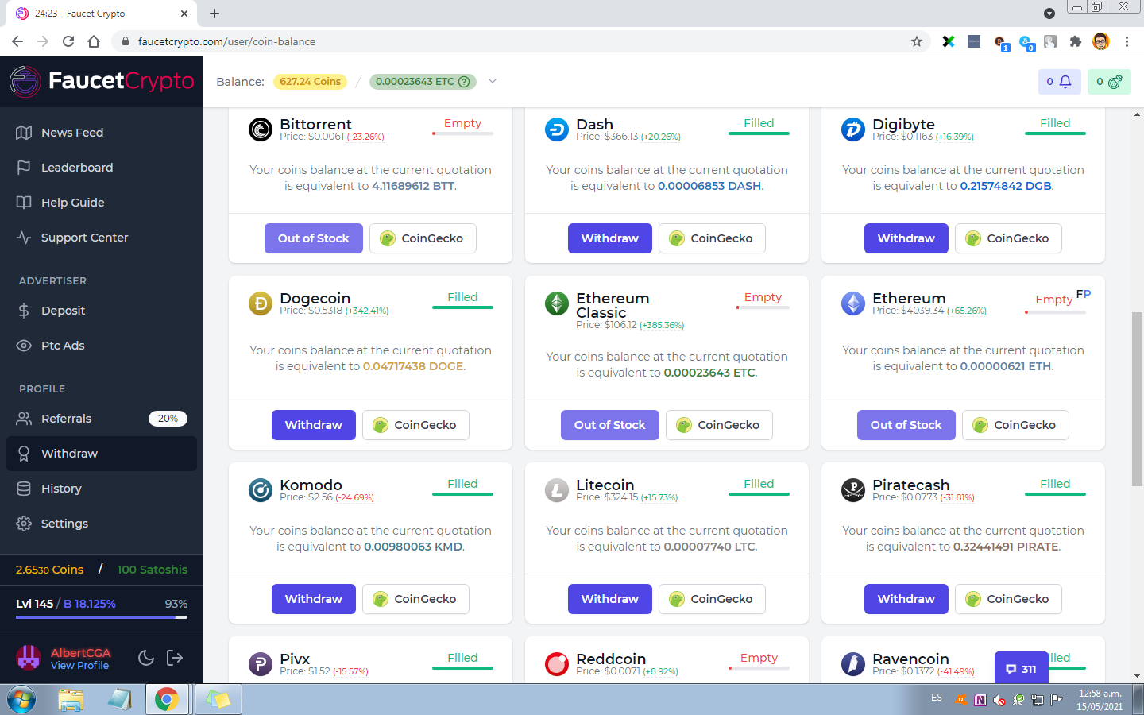Click the Ethereum coin logo
This screenshot has width=1144, height=715.
(853, 303)
